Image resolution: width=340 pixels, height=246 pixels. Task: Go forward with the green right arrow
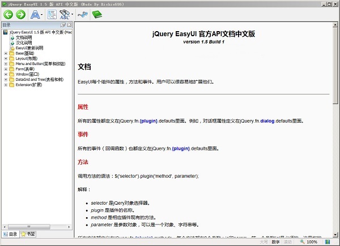tap(21, 15)
